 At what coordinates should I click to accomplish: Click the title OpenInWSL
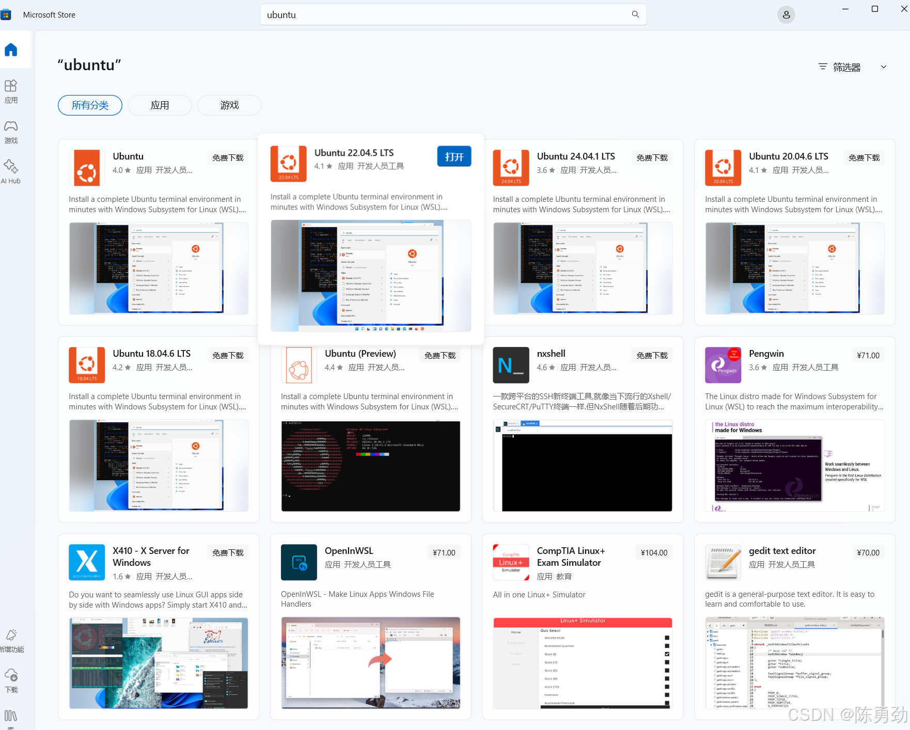[x=349, y=551]
